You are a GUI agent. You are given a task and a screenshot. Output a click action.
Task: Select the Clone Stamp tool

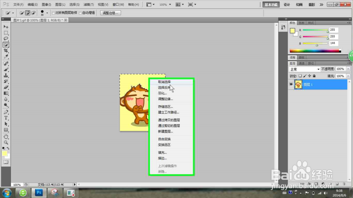click(6, 75)
